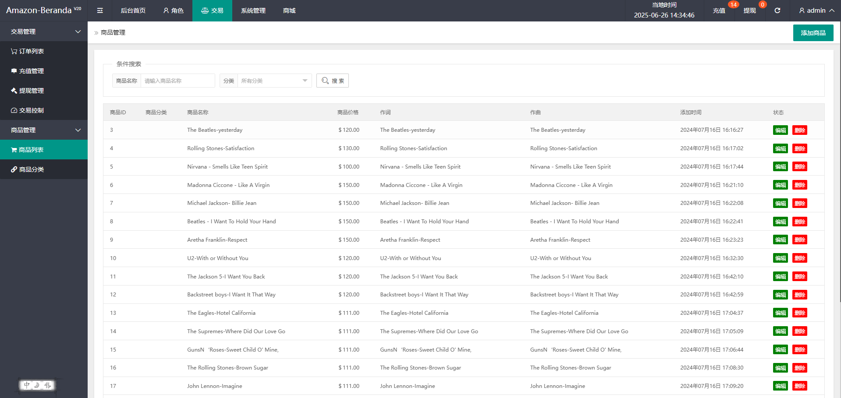Delete U2-With or Without You product
The height and width of the screenshot is (398, 841).
click(x=800, y=258)
